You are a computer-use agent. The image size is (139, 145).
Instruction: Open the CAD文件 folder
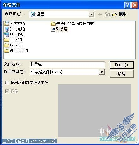pyautogui.click(x=14, y=40)
